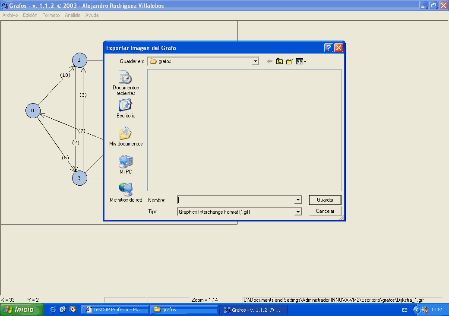Open the view menu icon

coord(301,61)
